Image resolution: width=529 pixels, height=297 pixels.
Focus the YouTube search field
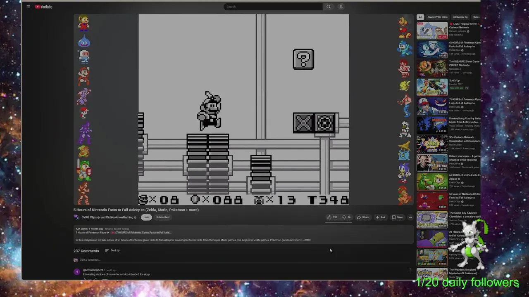click(x=273, y=7)
